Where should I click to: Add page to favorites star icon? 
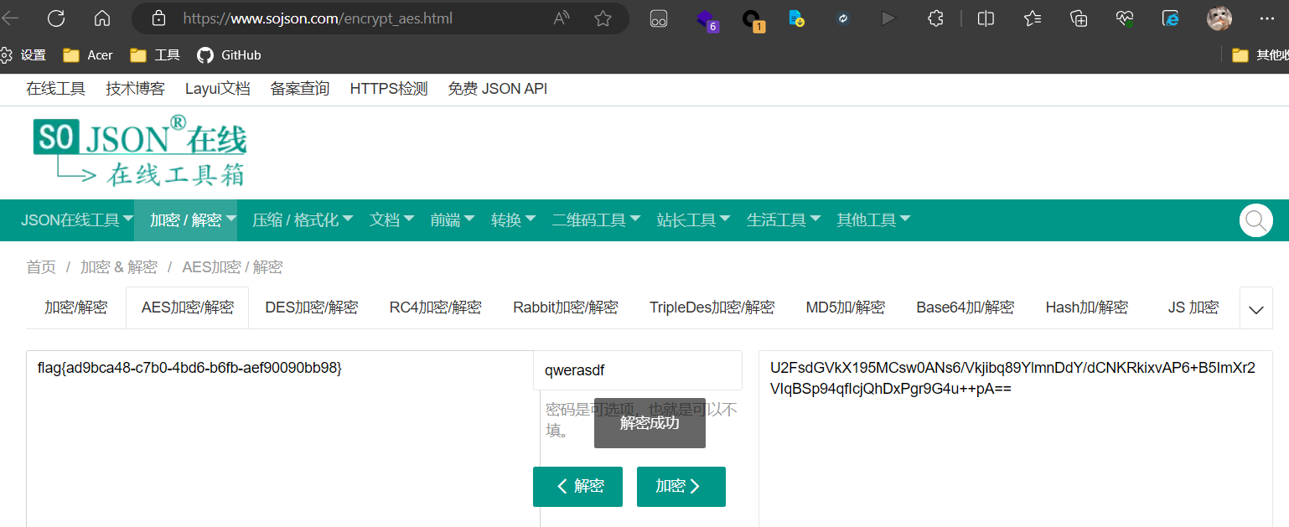pos(603,18)
